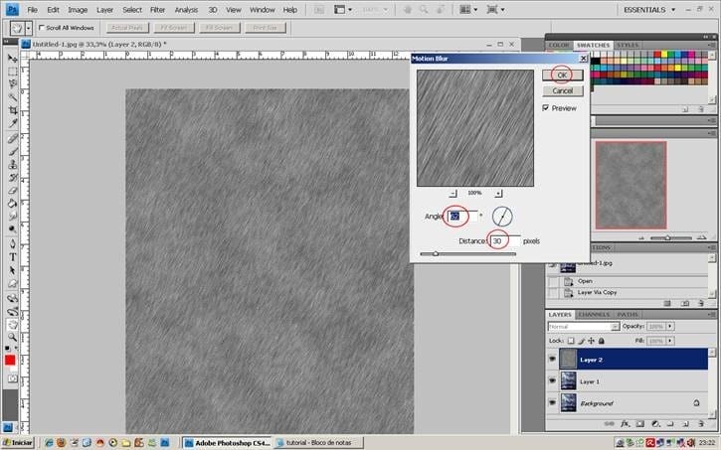Select the Rectangular Marquee tool

(x=12, y=72)
